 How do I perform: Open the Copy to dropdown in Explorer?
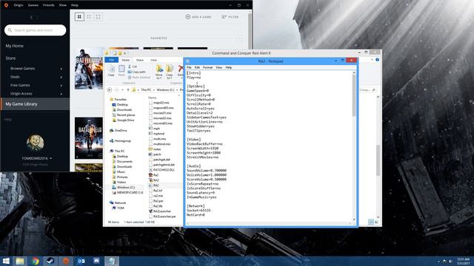(x=170, y=72)
